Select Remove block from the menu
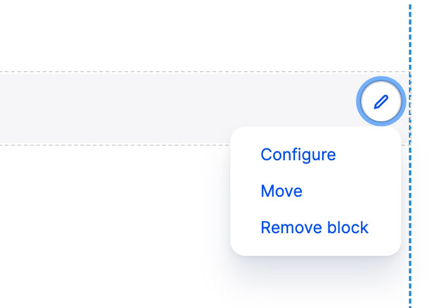 [x=315, y=228]
